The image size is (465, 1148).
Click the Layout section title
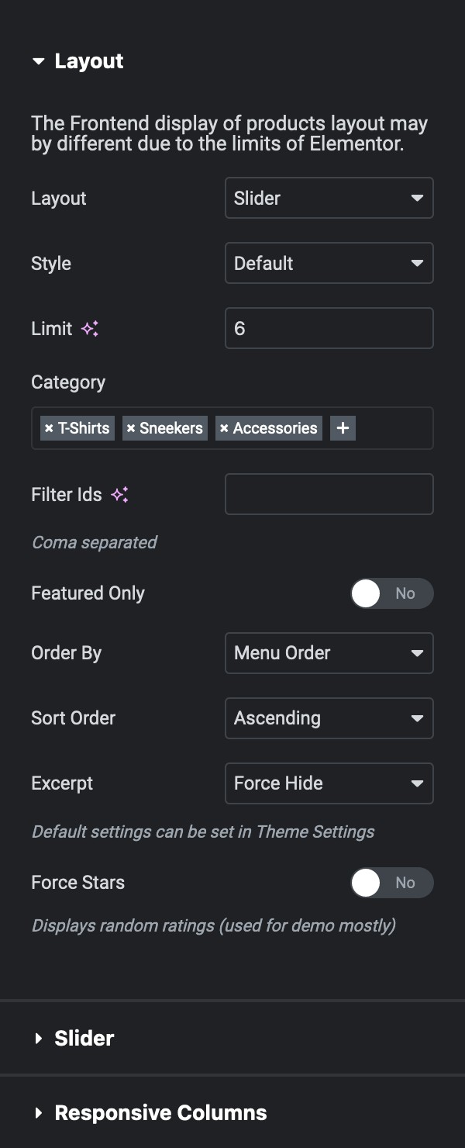pos(89,61)
